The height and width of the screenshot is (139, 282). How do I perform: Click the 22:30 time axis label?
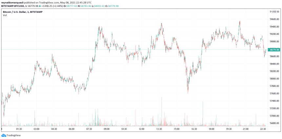click(x=263, y=129)
